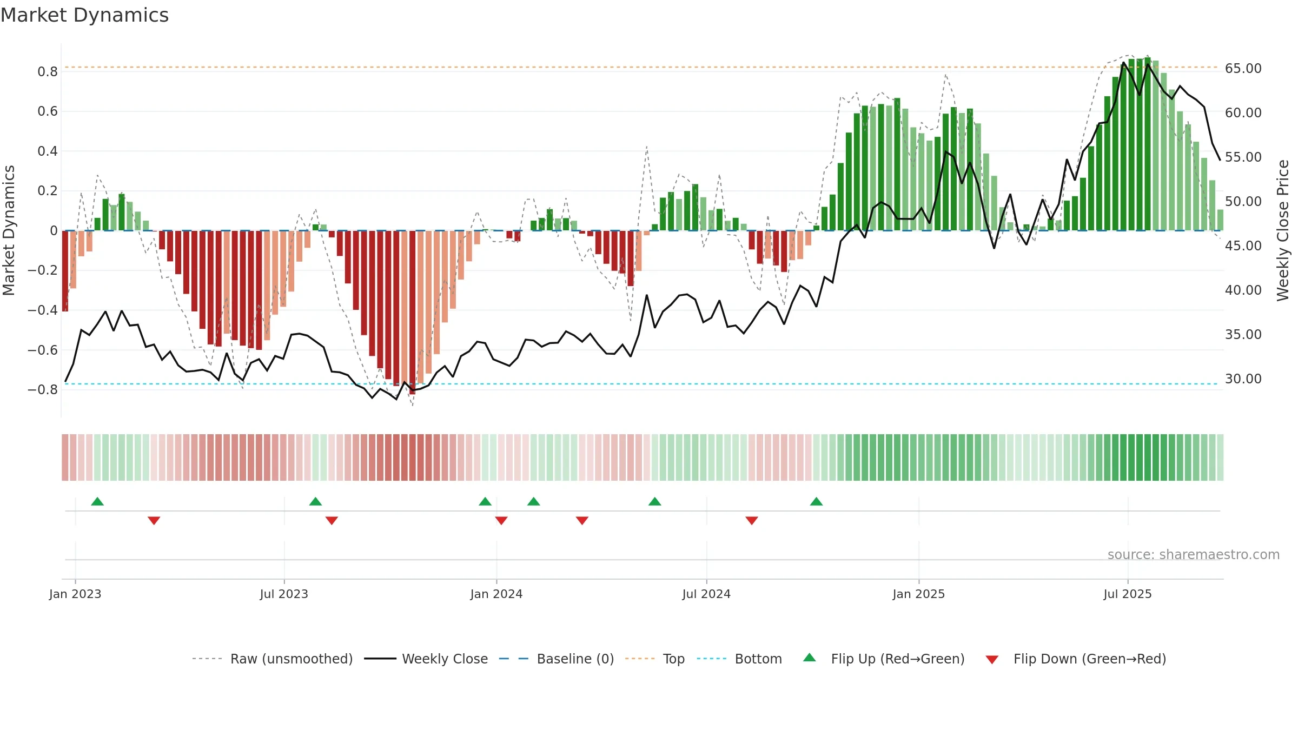Select the green flip-up marker just after Jan 2024
Image resolution: width=1298 pixels, height=730 pixels.
point(534,501)
